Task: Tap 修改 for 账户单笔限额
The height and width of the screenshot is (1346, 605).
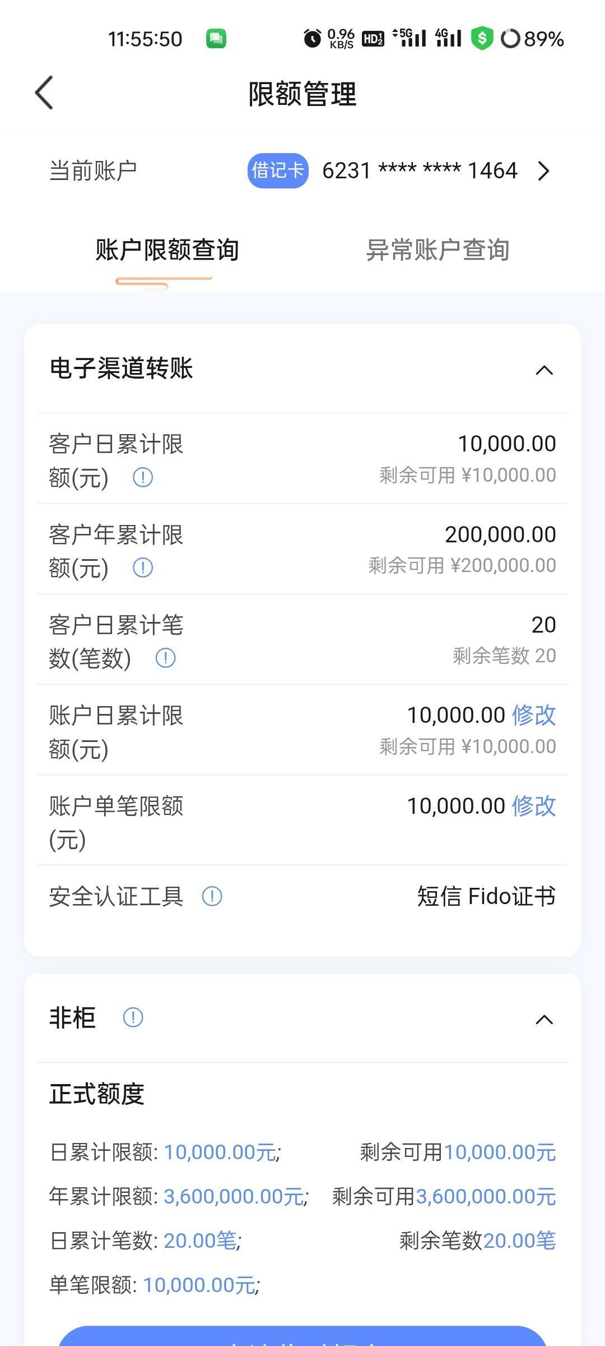Action: pyautogui.click(x=534, y=806)
